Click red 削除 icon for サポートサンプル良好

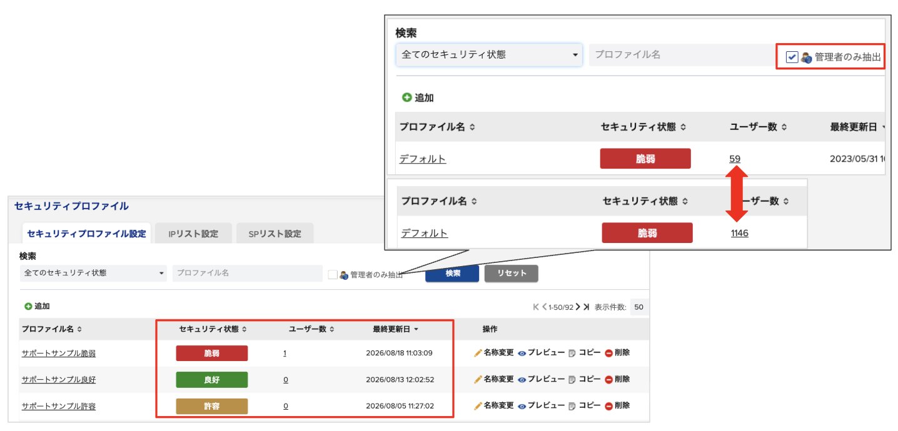point(608,380)
